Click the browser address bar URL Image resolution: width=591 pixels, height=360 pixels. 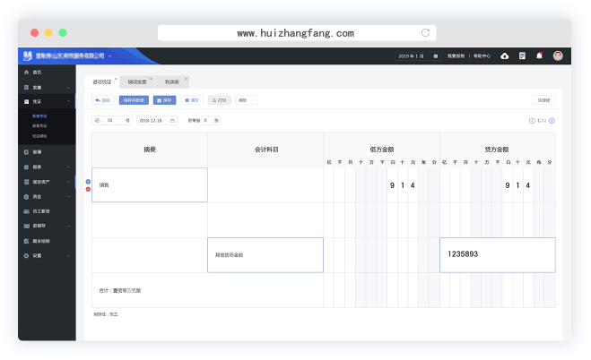296,33
